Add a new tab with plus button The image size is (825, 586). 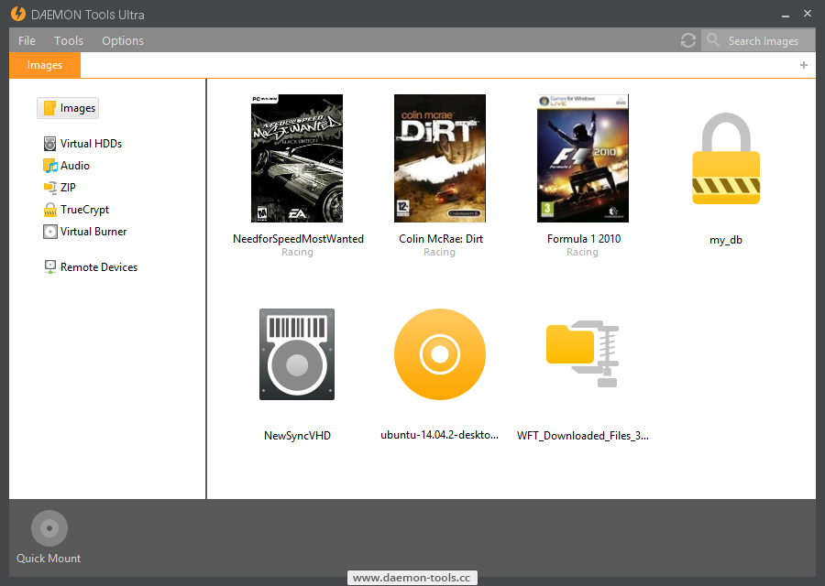tap(803, 65)
